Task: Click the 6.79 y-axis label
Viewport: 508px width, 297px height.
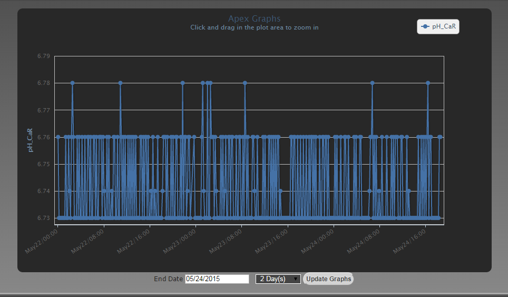Action: click(x=44, y=56)
